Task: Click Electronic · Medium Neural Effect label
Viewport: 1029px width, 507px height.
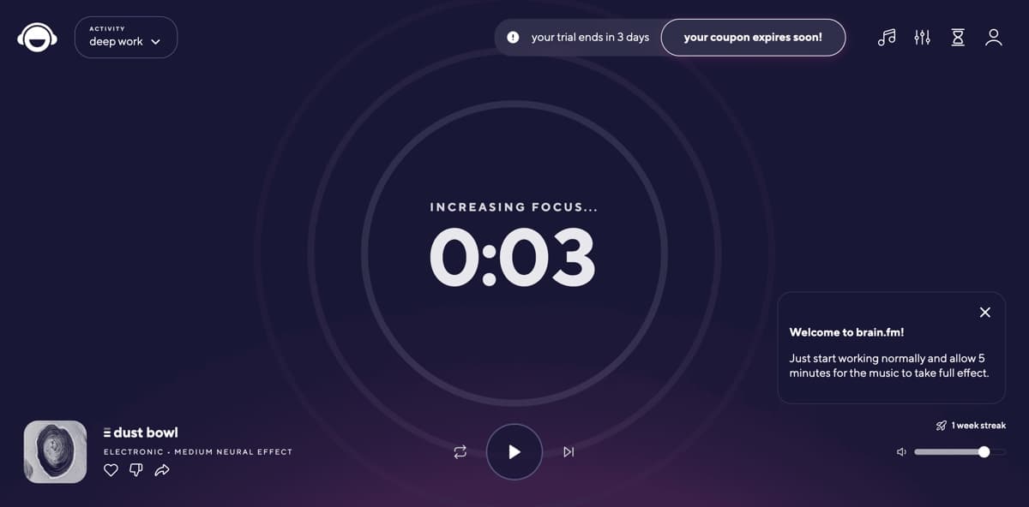Action: (x=198, y=452)
